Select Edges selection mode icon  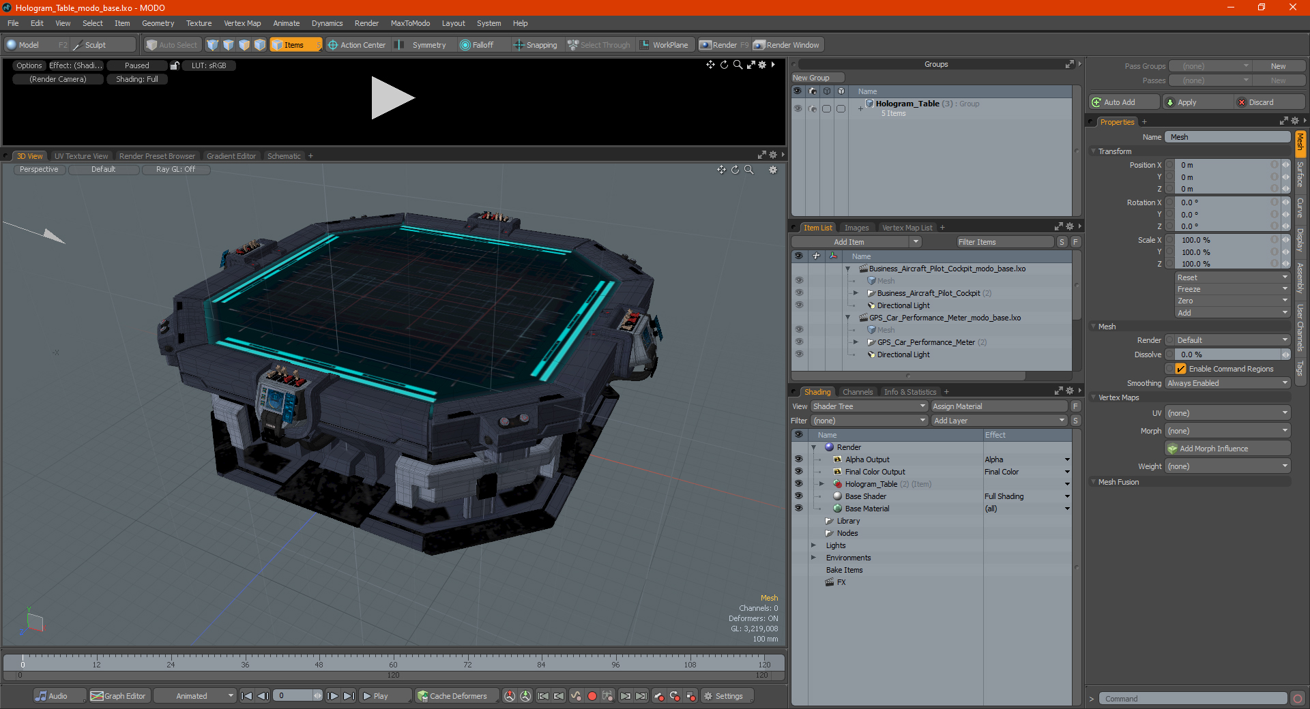point(229,45)
